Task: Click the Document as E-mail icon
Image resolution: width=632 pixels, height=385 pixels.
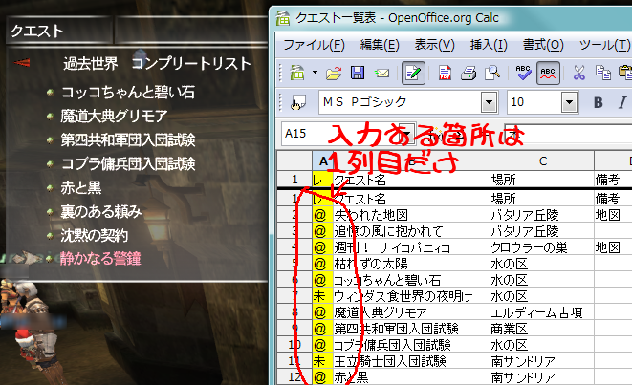Action: (381, 74)
